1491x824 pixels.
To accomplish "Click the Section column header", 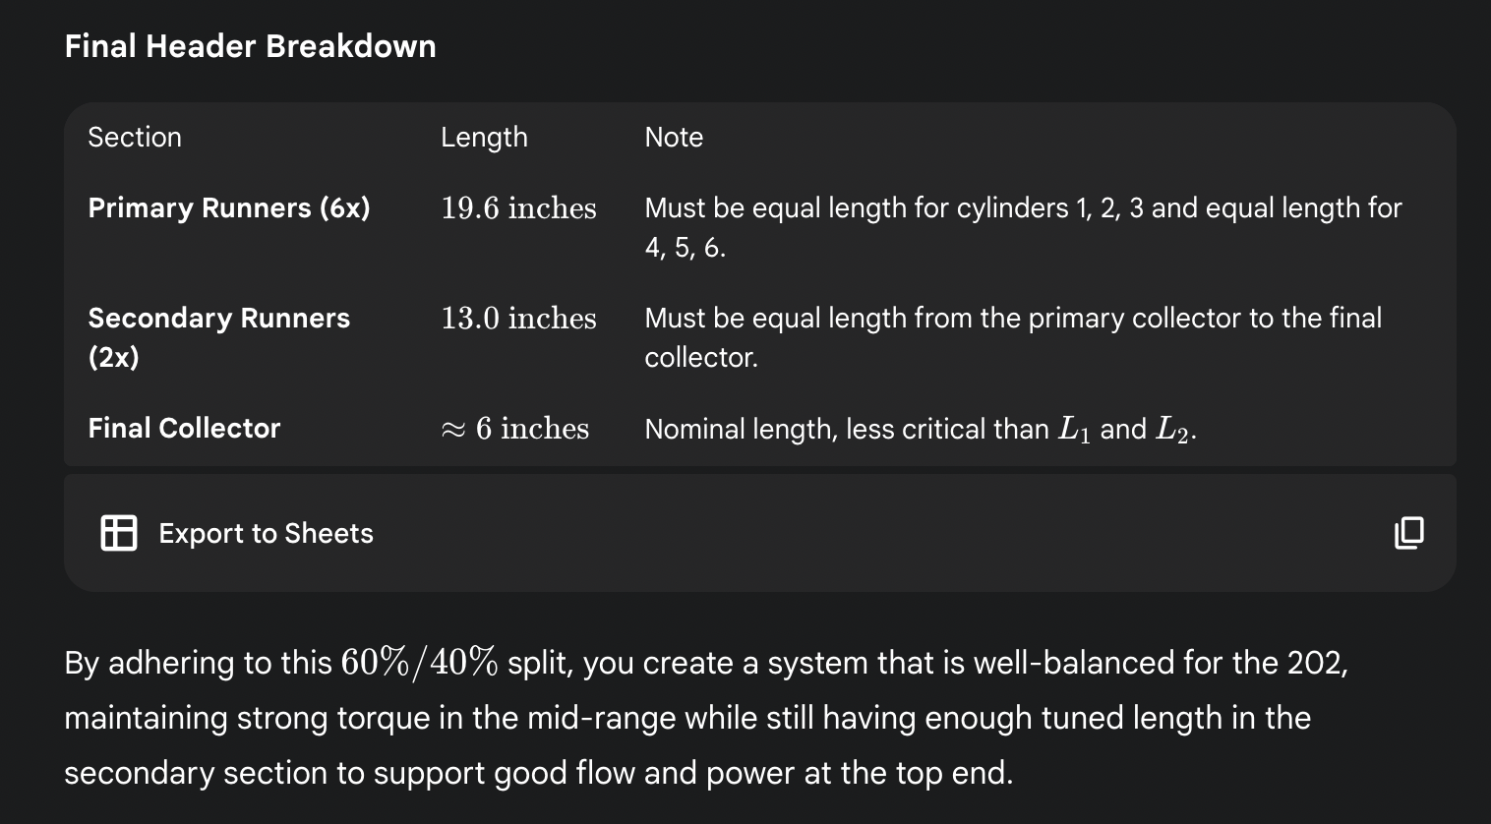I will (x=135, y=137).
